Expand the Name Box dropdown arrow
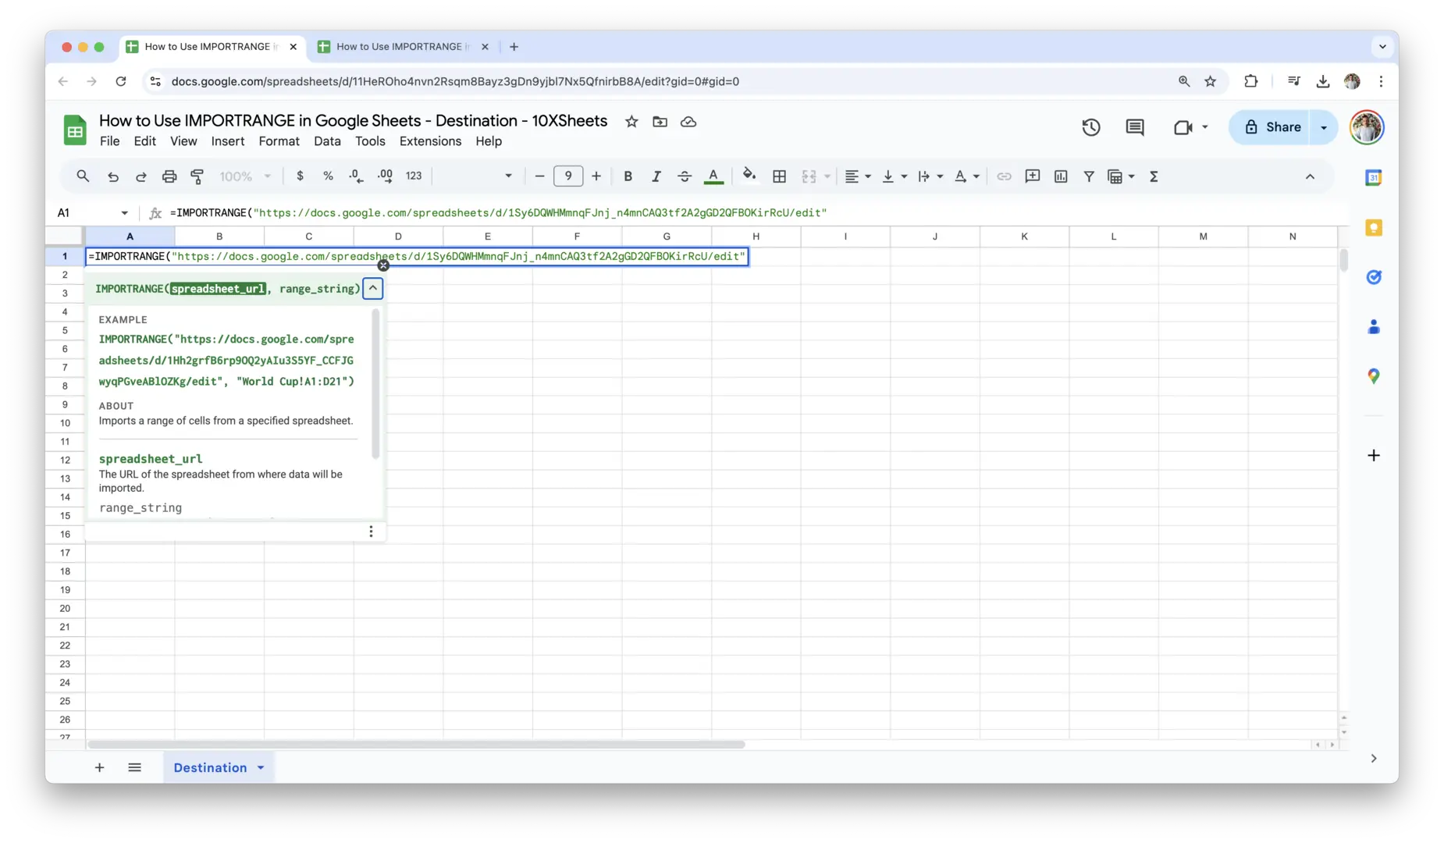Viewport: 1444px width, 843px height. [124, 213]
